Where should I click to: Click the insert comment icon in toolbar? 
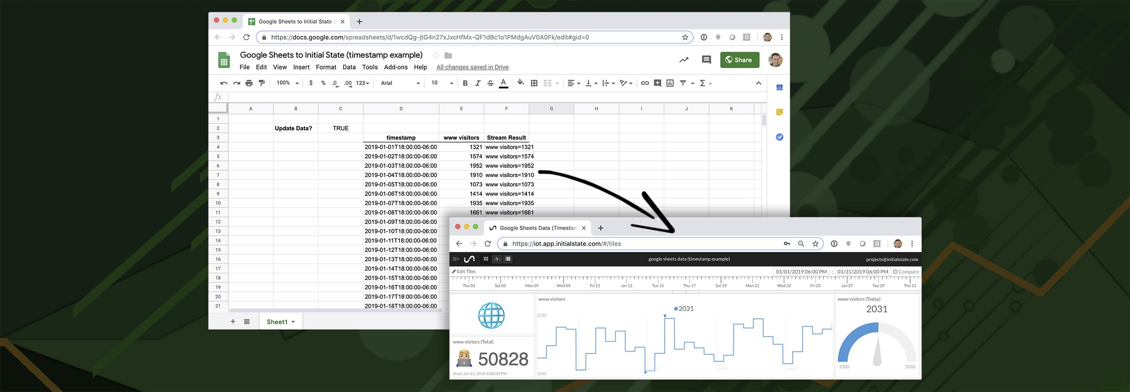click(x=658, y=83)
